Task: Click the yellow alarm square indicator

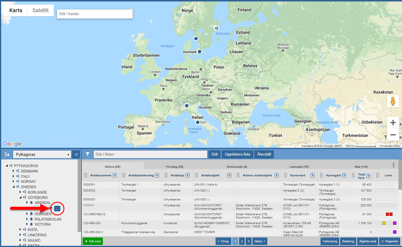Action: (x=384, y=223)
